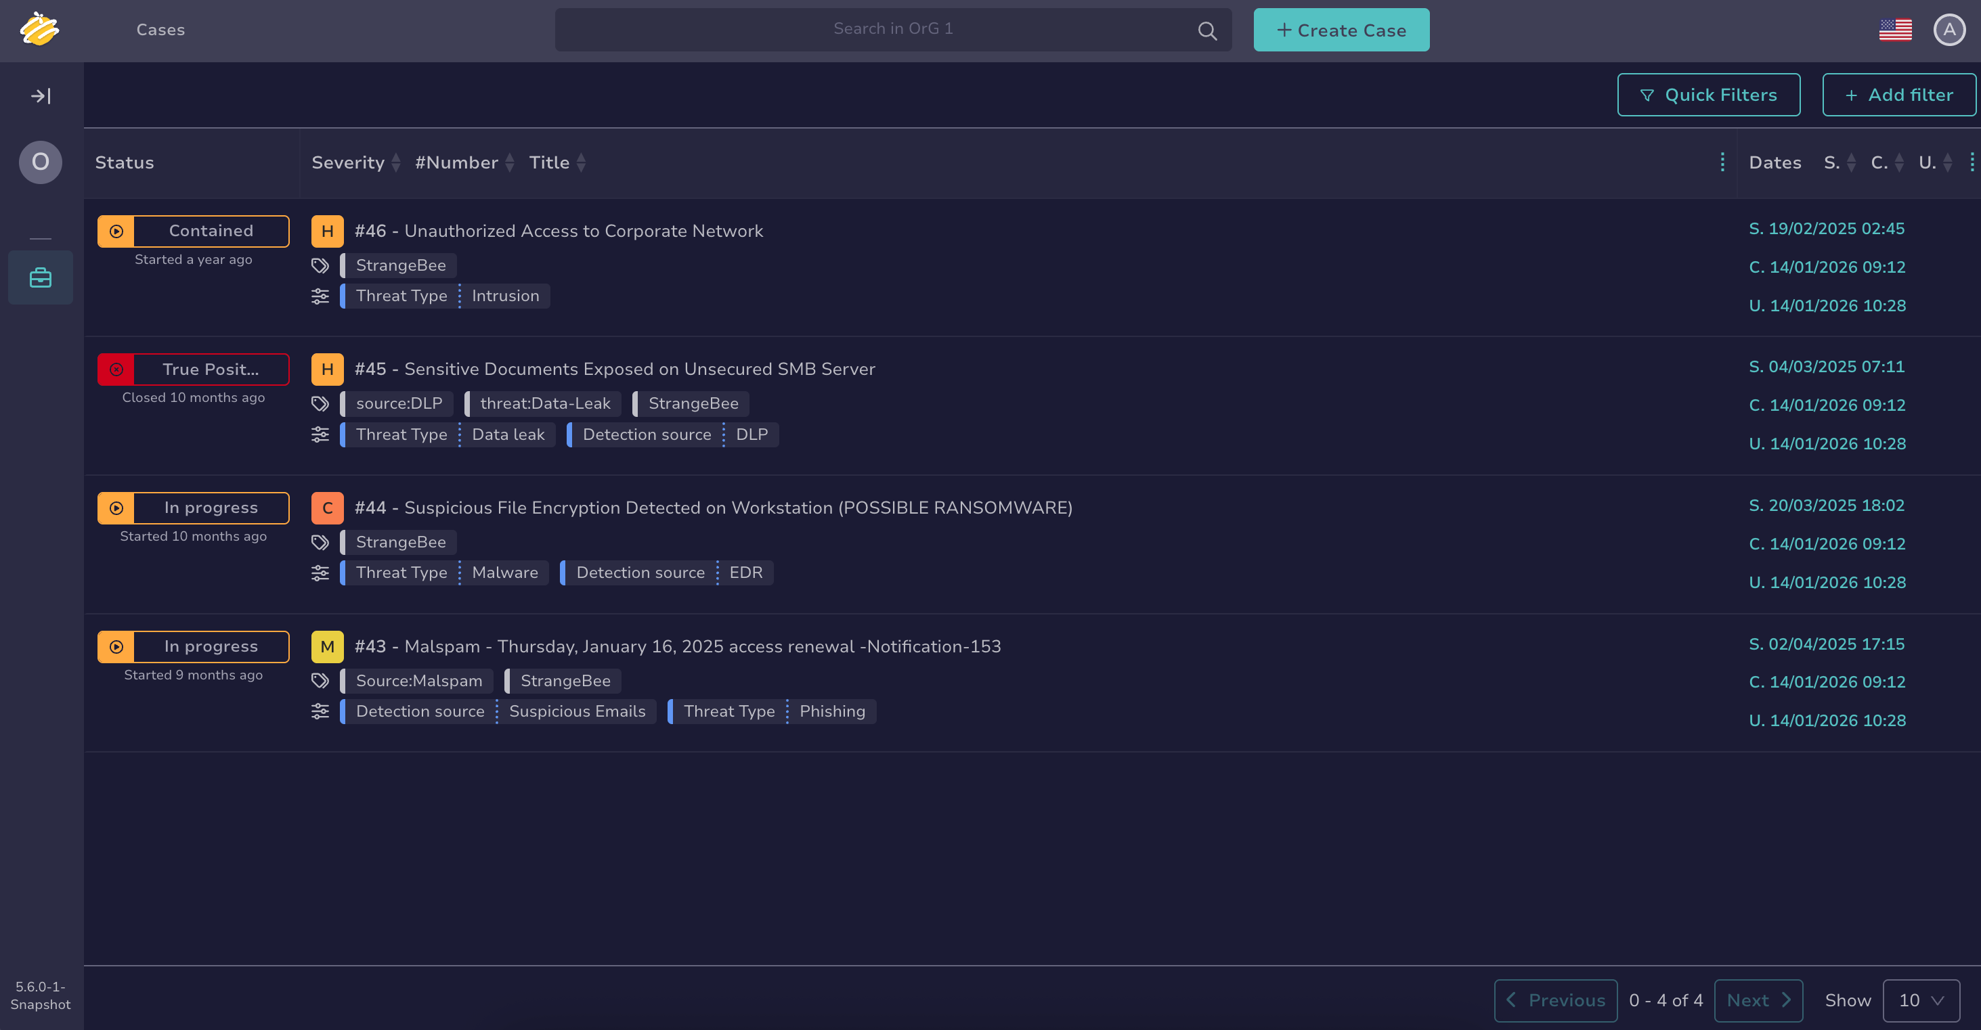The width and height of the screenshot is (1981, 1030).
Task: Open the user account avatar A
Action: (x=1949, y=30)
